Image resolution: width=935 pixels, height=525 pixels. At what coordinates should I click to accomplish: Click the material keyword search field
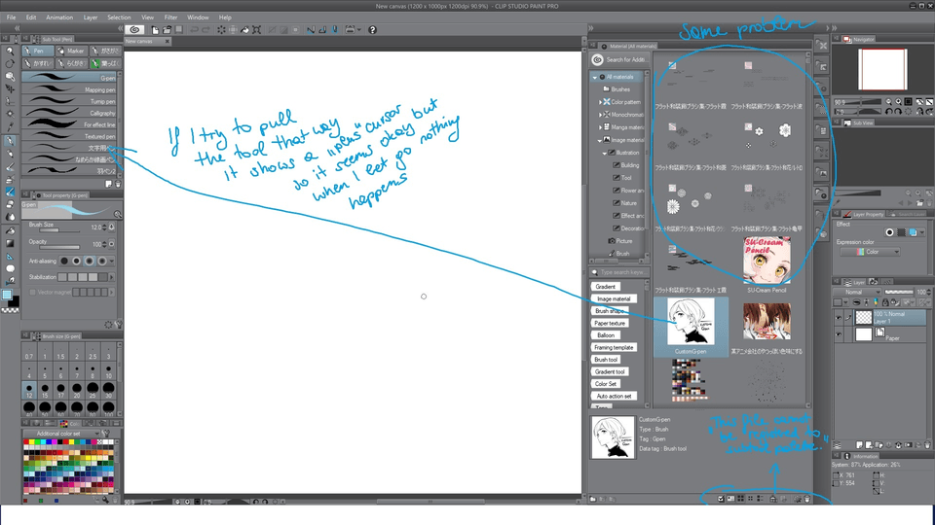617,272
